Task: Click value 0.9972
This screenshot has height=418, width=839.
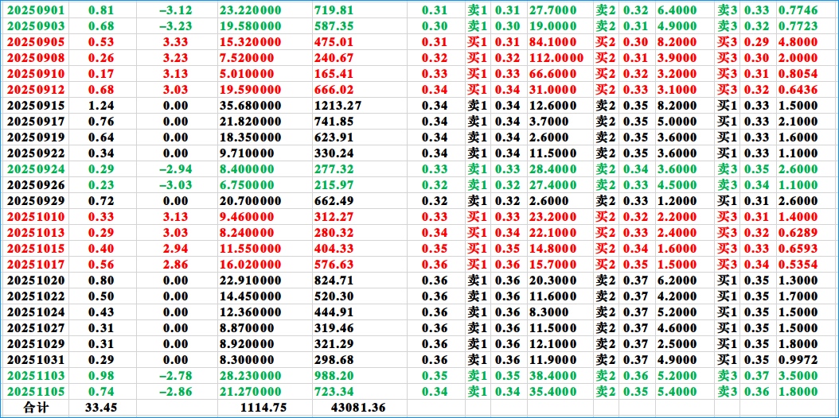Action: coord(798,361)
